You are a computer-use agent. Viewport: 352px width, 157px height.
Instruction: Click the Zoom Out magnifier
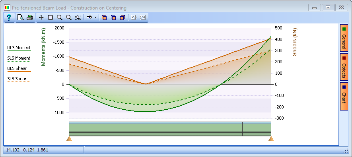[x=69, y=17]
